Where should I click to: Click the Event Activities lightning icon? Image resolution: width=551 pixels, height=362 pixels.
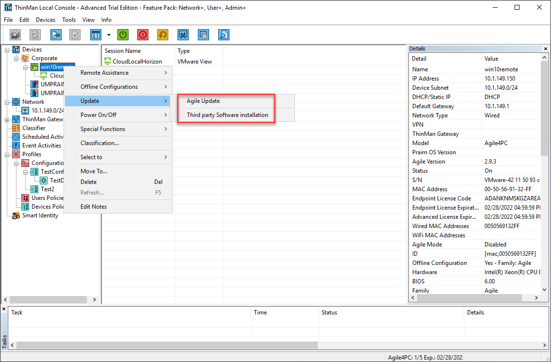[x=16, y=146]
